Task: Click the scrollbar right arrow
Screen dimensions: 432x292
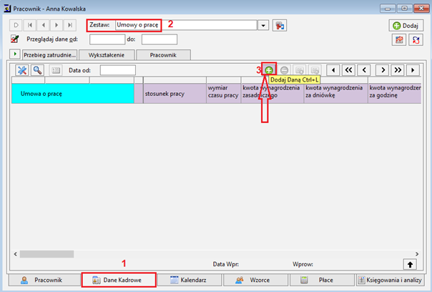Action: (x=417, y=254)
